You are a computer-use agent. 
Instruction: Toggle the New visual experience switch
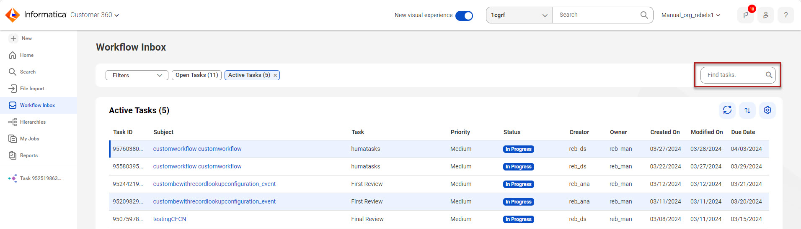point(464,15)
